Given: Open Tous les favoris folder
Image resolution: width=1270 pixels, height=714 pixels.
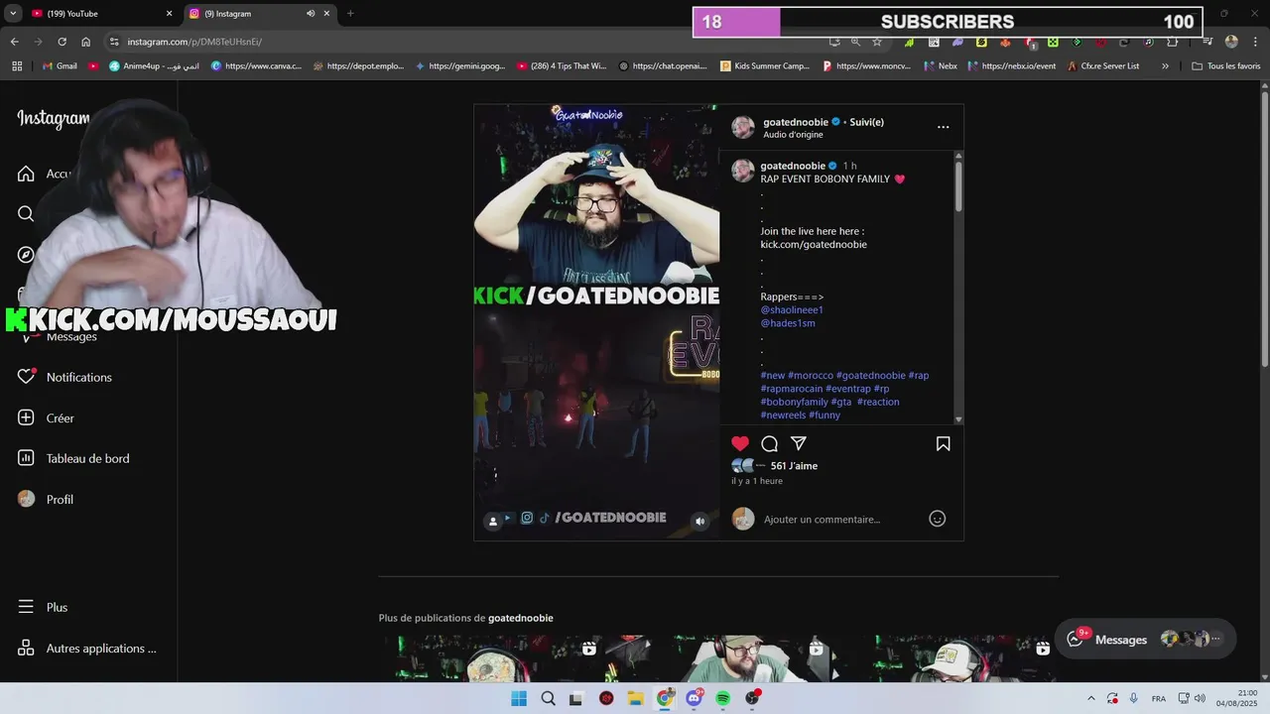Looking at the screenshot, I should point(1225,65).
